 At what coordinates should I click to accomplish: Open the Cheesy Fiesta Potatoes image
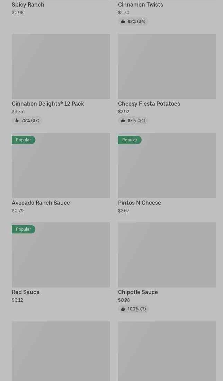(x=167, y=67)
